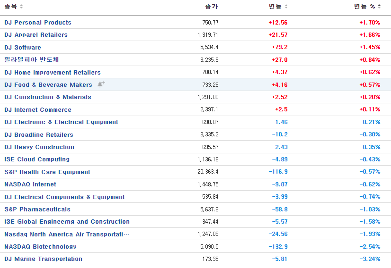
Task: Open DJ Electrical Components & Equipment link
Action: (x=64, y=197)
